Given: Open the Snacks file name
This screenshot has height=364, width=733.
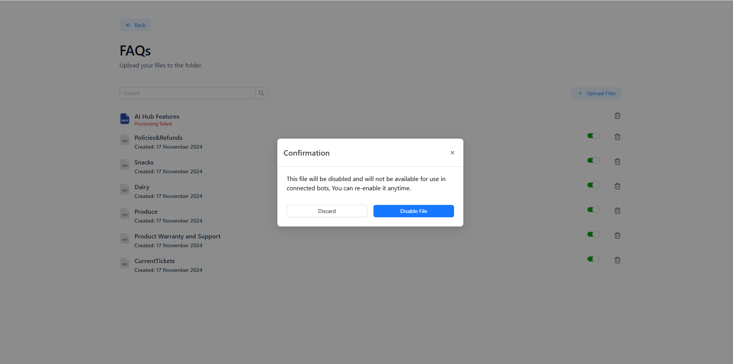Looking at the screenshot, I should coord(144,162).
